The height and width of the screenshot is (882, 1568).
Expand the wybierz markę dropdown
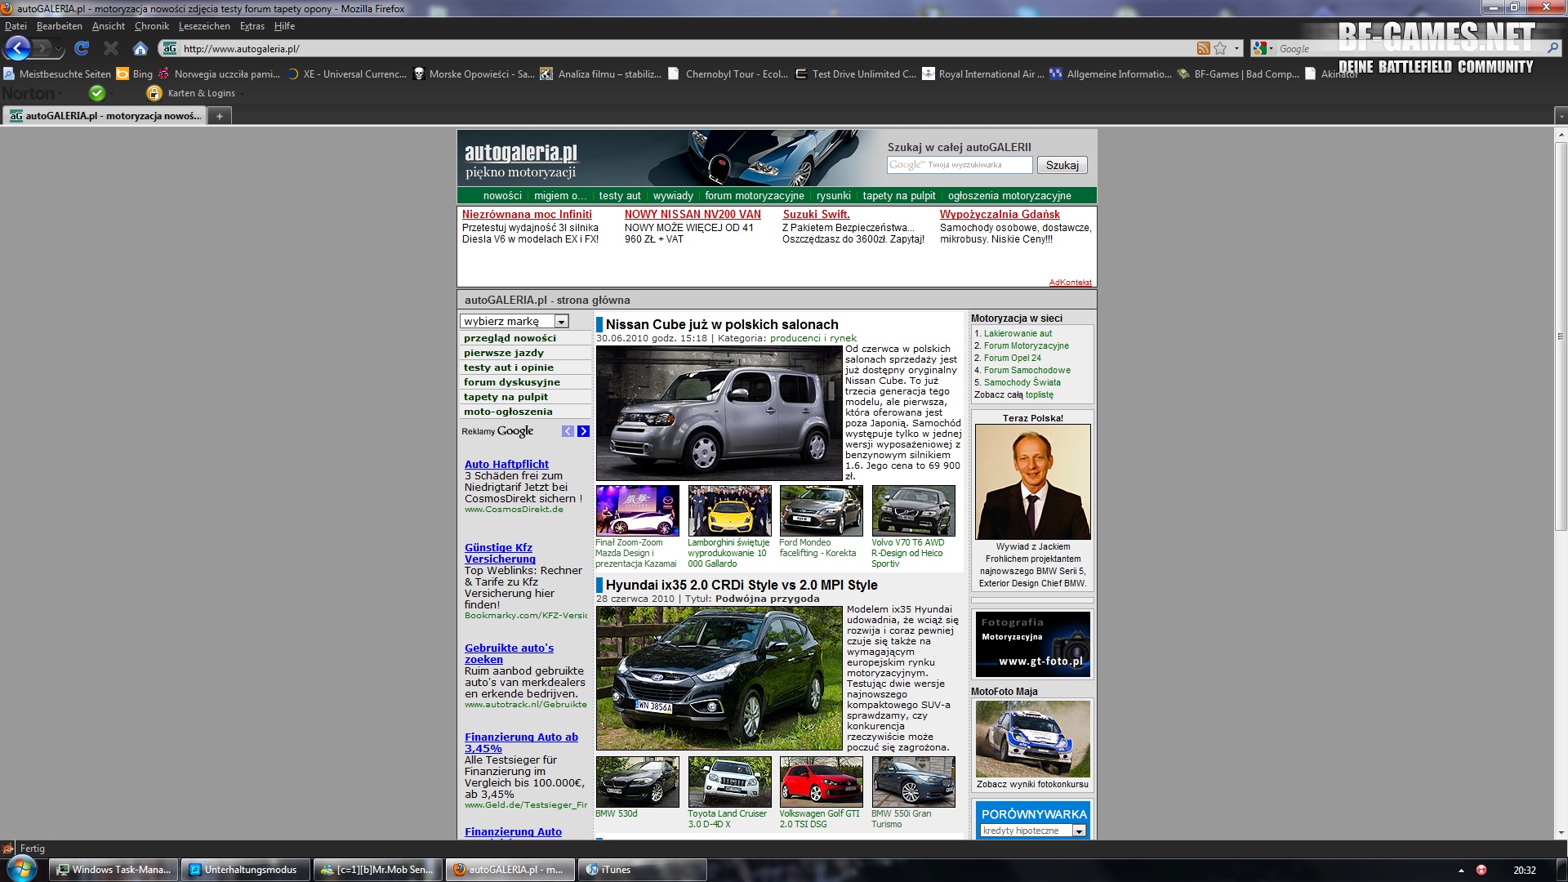561,322
